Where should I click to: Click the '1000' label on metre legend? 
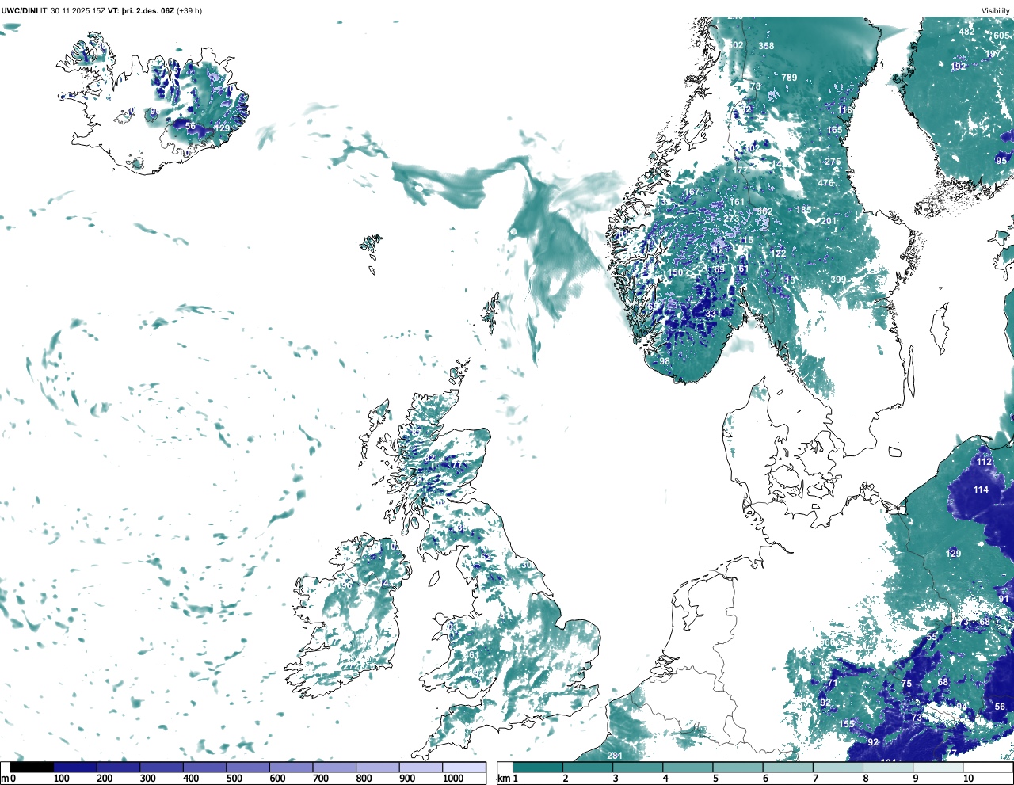coord(453,779)
